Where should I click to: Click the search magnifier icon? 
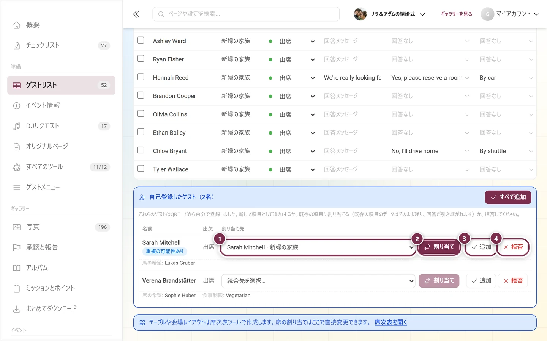pos(161,14)
